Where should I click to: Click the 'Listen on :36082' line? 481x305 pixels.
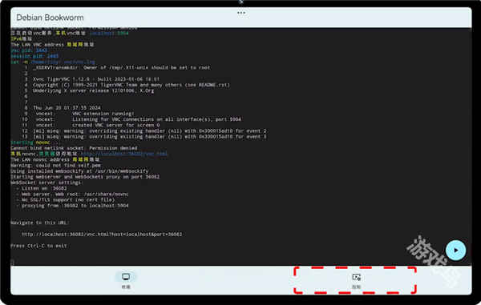tap(42, 188)
